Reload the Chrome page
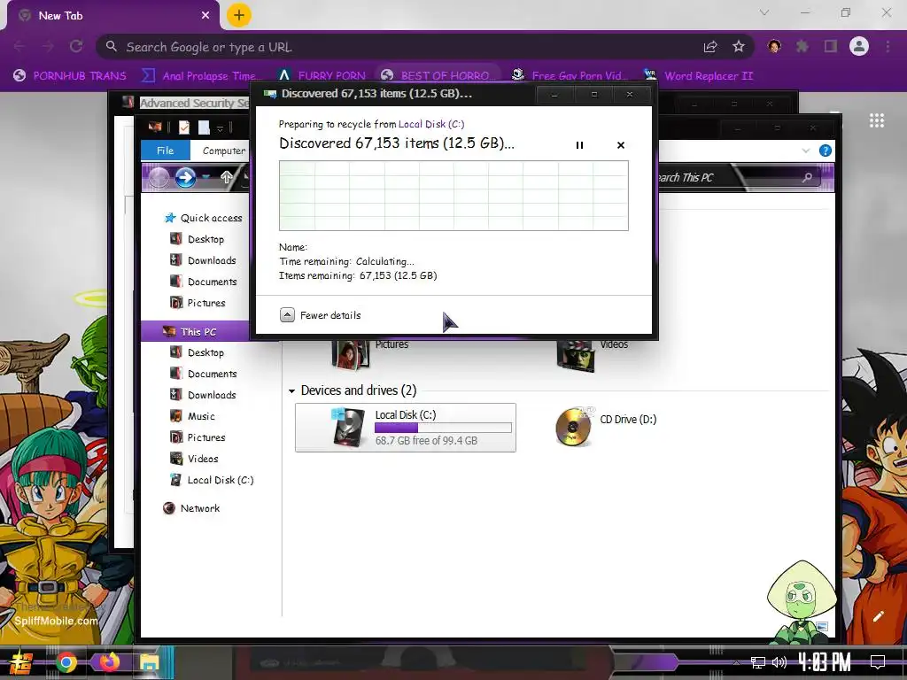907x680 pixels. tap(76, 46)
